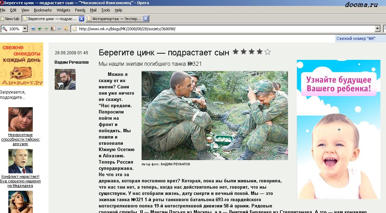Click the home icon in the toolbar
386x213 pixels.
point(53,29)
